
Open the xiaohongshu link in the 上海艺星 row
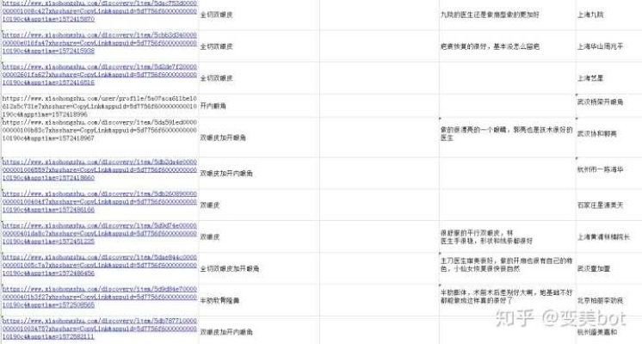[100, 75]
